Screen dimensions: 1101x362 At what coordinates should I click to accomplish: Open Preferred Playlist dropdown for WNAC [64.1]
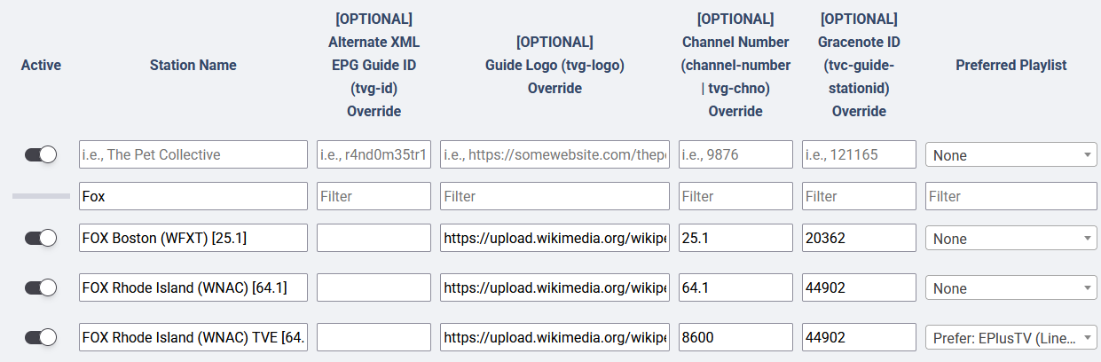[x=1011, y=287]
